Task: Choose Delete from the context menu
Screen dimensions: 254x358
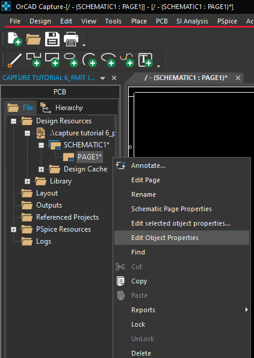Action: [x=182, y=353]
